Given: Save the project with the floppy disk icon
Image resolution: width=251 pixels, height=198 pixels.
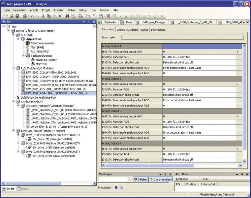Looking at the screenshot, I should pyautogui.click(x=17, y=16).
